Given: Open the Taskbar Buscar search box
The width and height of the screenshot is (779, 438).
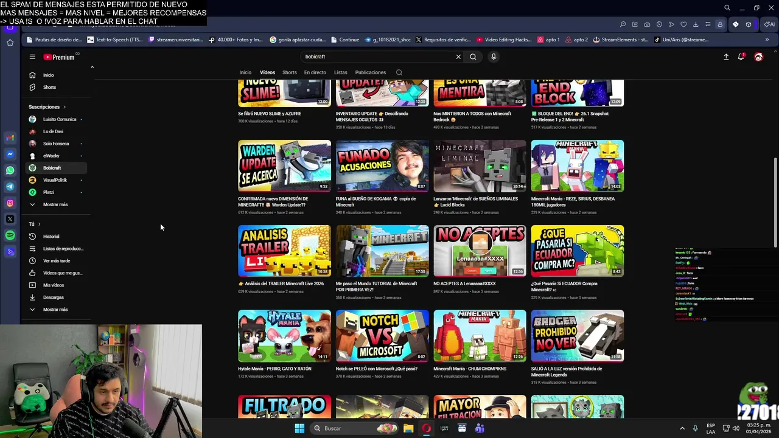Looking at the screenshot, I should [355, 428].
